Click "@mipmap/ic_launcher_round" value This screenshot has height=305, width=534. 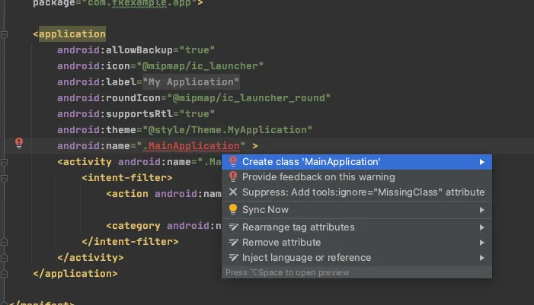coord(248,98)
